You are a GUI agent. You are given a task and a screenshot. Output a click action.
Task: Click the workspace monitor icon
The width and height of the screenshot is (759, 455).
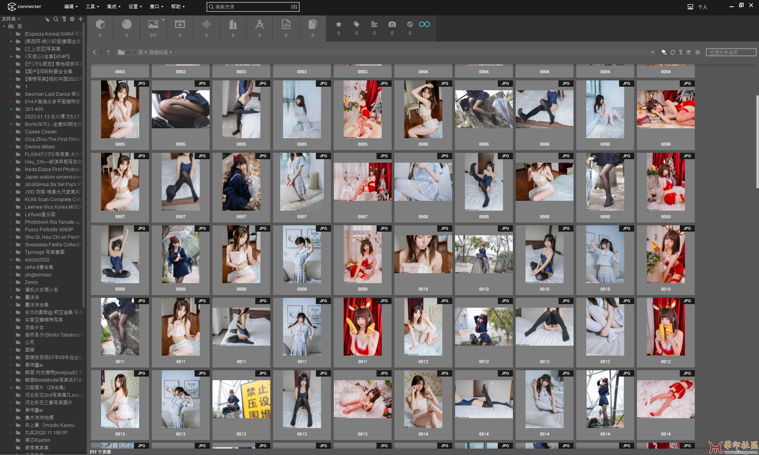(x=690, y=7)
